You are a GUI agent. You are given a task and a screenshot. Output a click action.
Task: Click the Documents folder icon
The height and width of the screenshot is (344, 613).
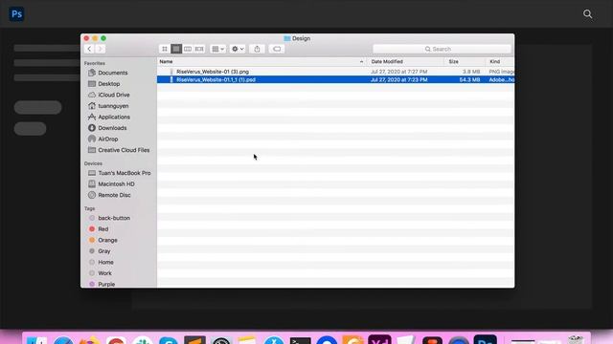click(x=92, y=73)
